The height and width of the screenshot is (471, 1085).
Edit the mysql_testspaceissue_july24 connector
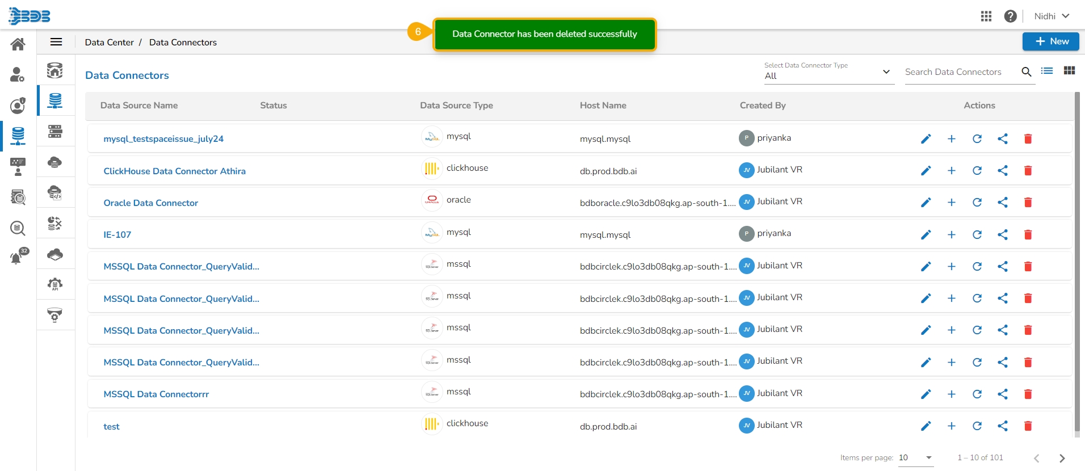(926, 139)
